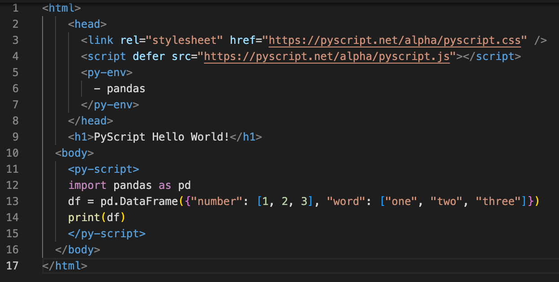Click the closing py-env tag
Image resolution: width=559 pixels, height=282 pixels.
tap(110, 105)
